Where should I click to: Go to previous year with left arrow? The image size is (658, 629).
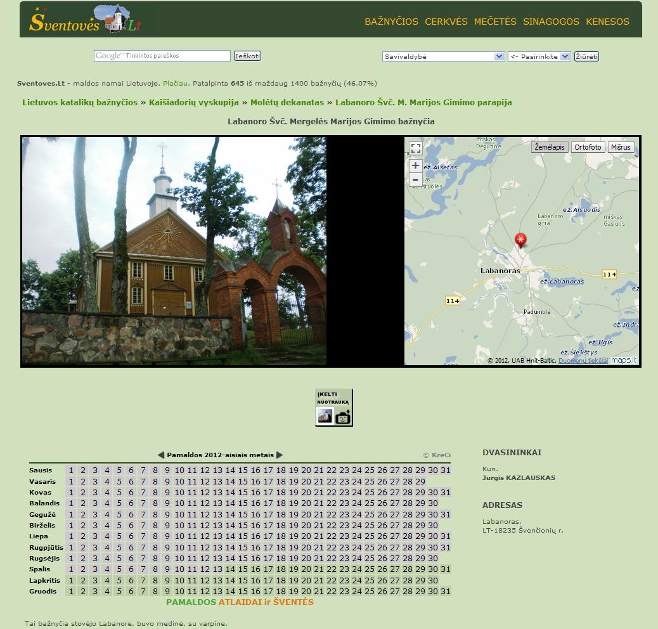click(161, 455)
